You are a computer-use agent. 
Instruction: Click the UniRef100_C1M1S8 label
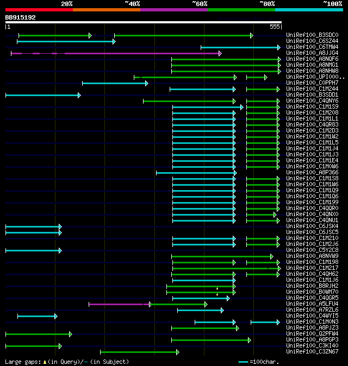312,178
